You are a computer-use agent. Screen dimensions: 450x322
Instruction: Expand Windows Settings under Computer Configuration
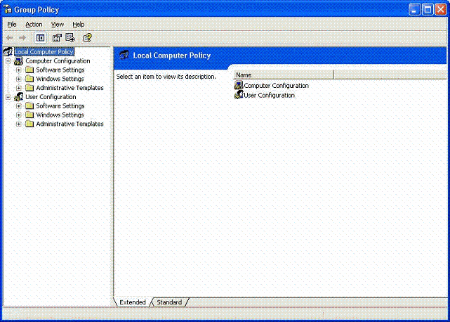coord(19,79)
